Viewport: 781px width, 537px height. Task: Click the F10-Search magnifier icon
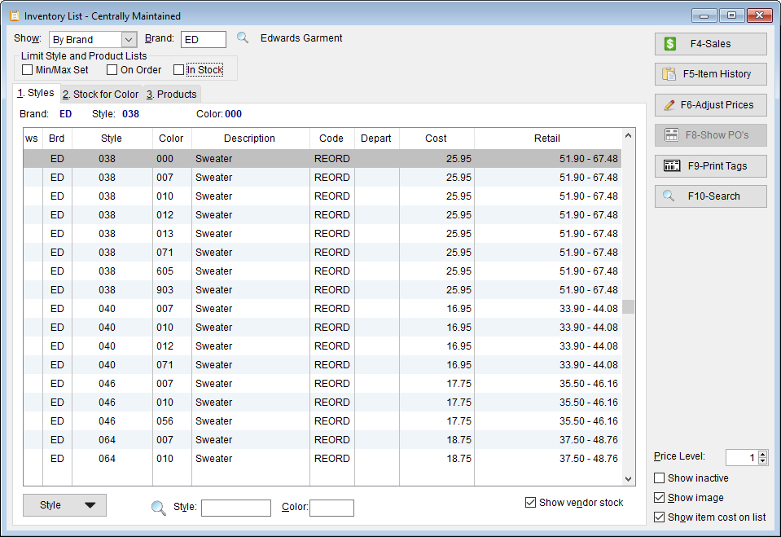pyautogui.click(x=669, y=196)
